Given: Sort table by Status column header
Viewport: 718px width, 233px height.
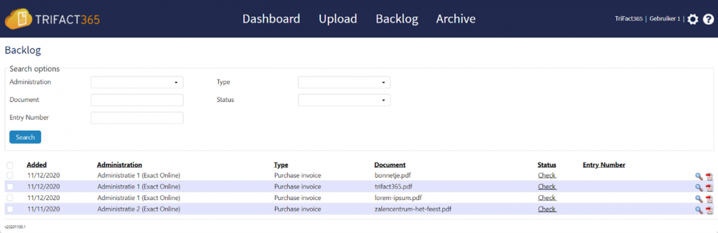Looking at the screenshot, I should [547, 165].
